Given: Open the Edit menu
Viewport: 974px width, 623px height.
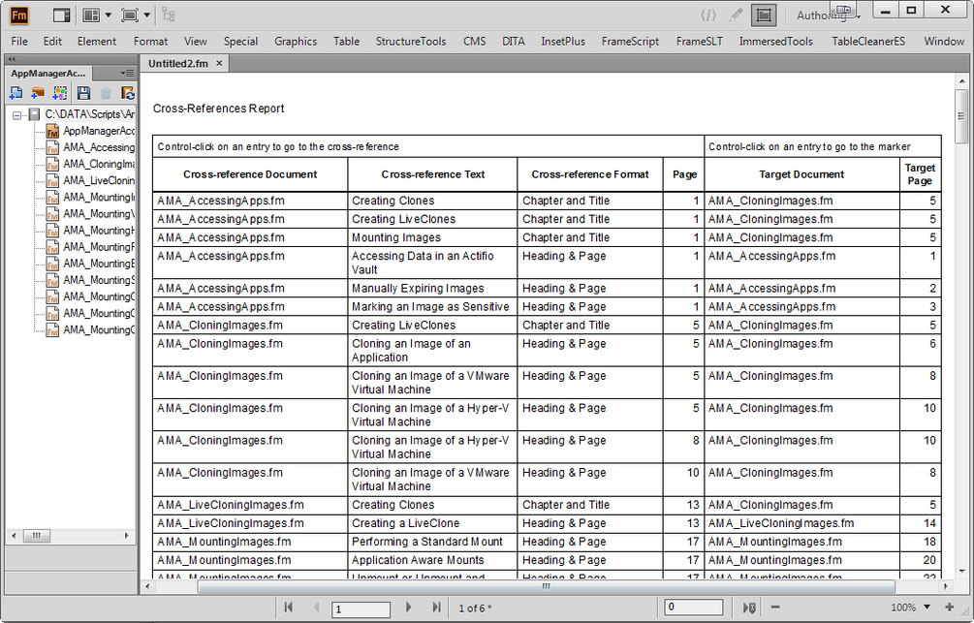Looking at the screenshot, I should point(52,42).
